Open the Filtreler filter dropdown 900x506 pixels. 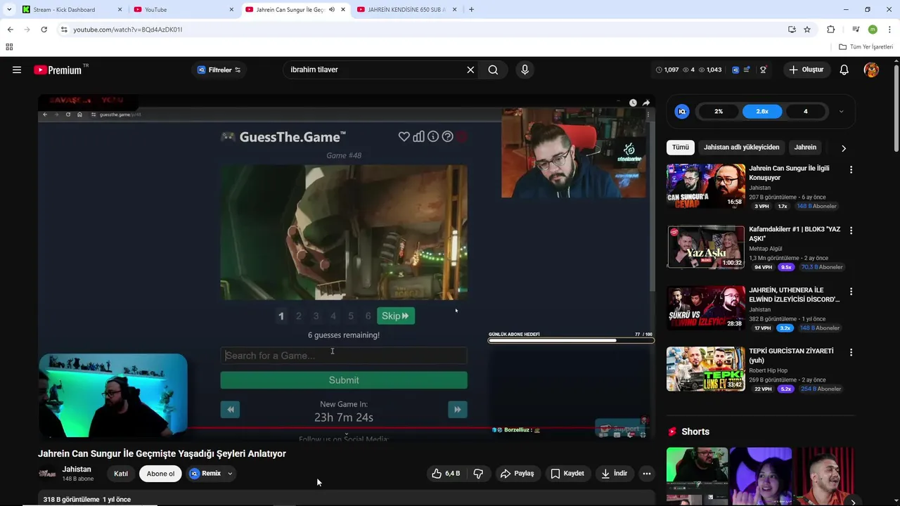(x=219, y=70)
